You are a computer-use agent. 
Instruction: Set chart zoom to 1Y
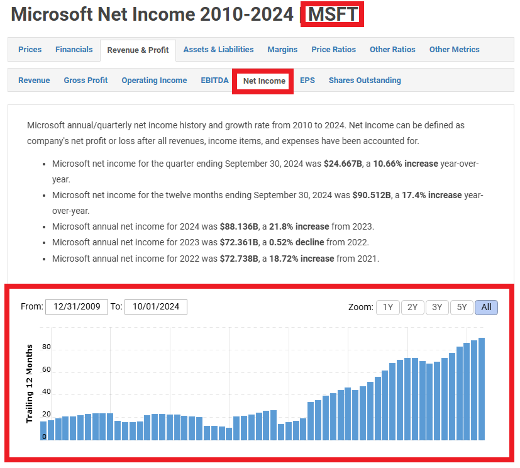tap(388, 308)
